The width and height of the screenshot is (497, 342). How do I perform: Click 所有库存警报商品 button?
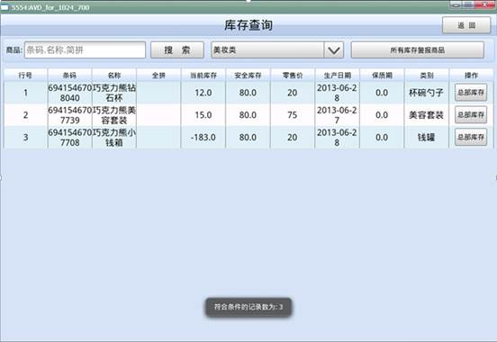(418, 50)
